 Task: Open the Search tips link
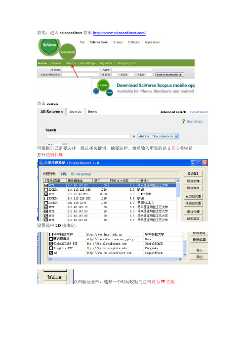pyautogui.click(x=195, y=122)
